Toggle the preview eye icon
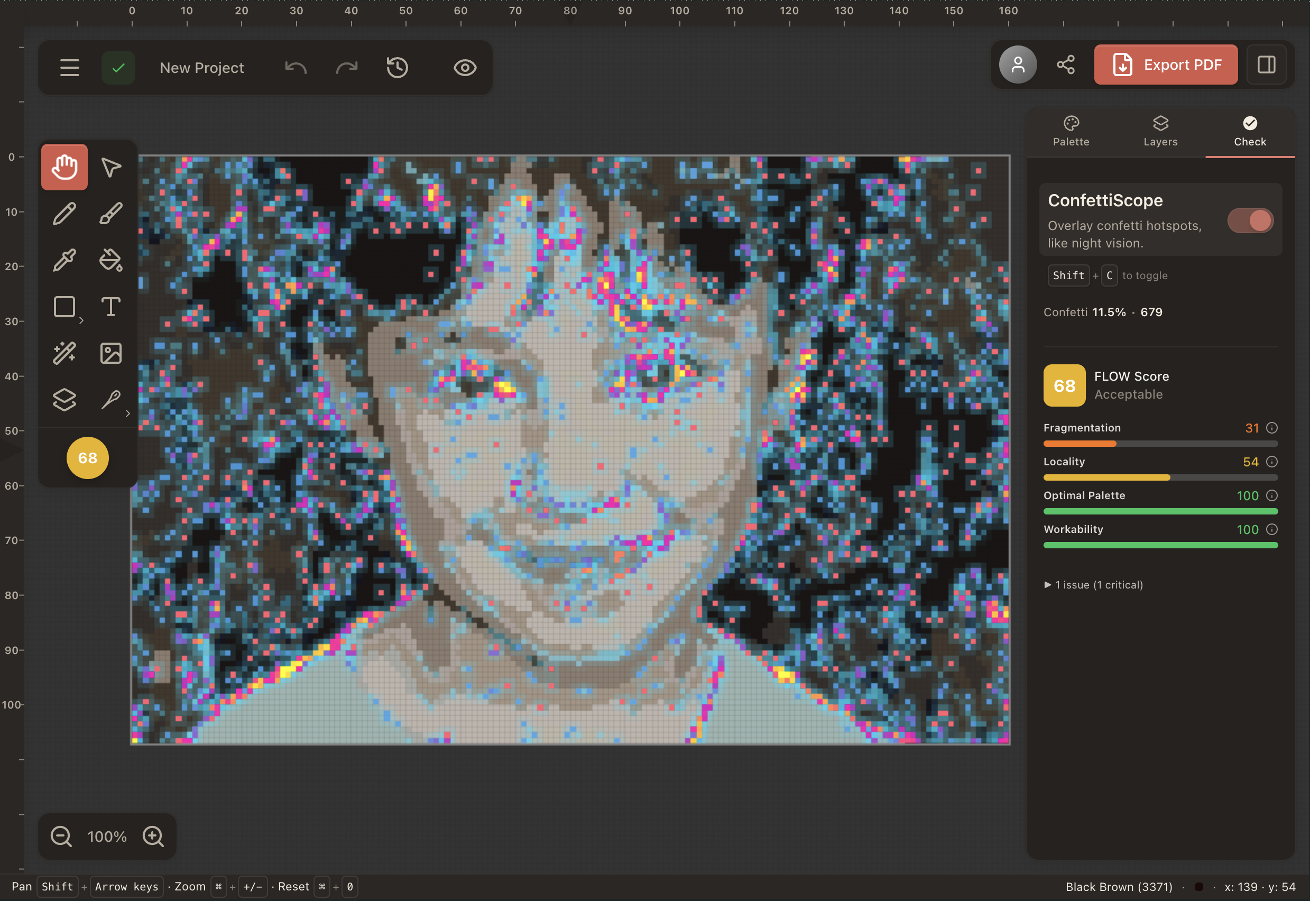 (x=465, y=68)
